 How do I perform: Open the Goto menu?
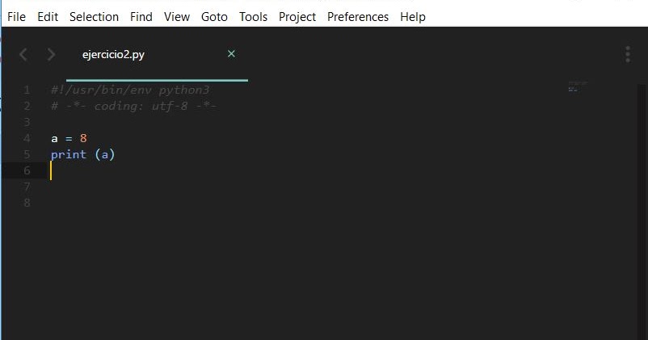pyautogui.click(x=214, y=16)
